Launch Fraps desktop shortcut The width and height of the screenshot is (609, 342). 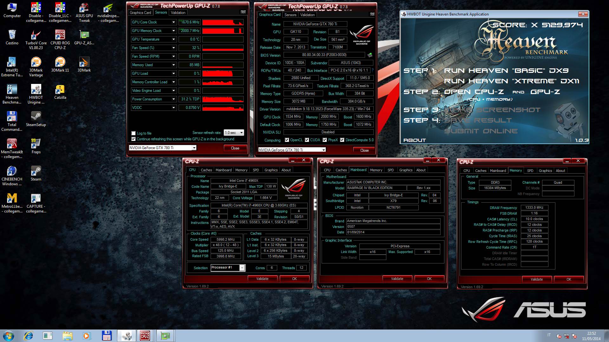coord(36,146)
